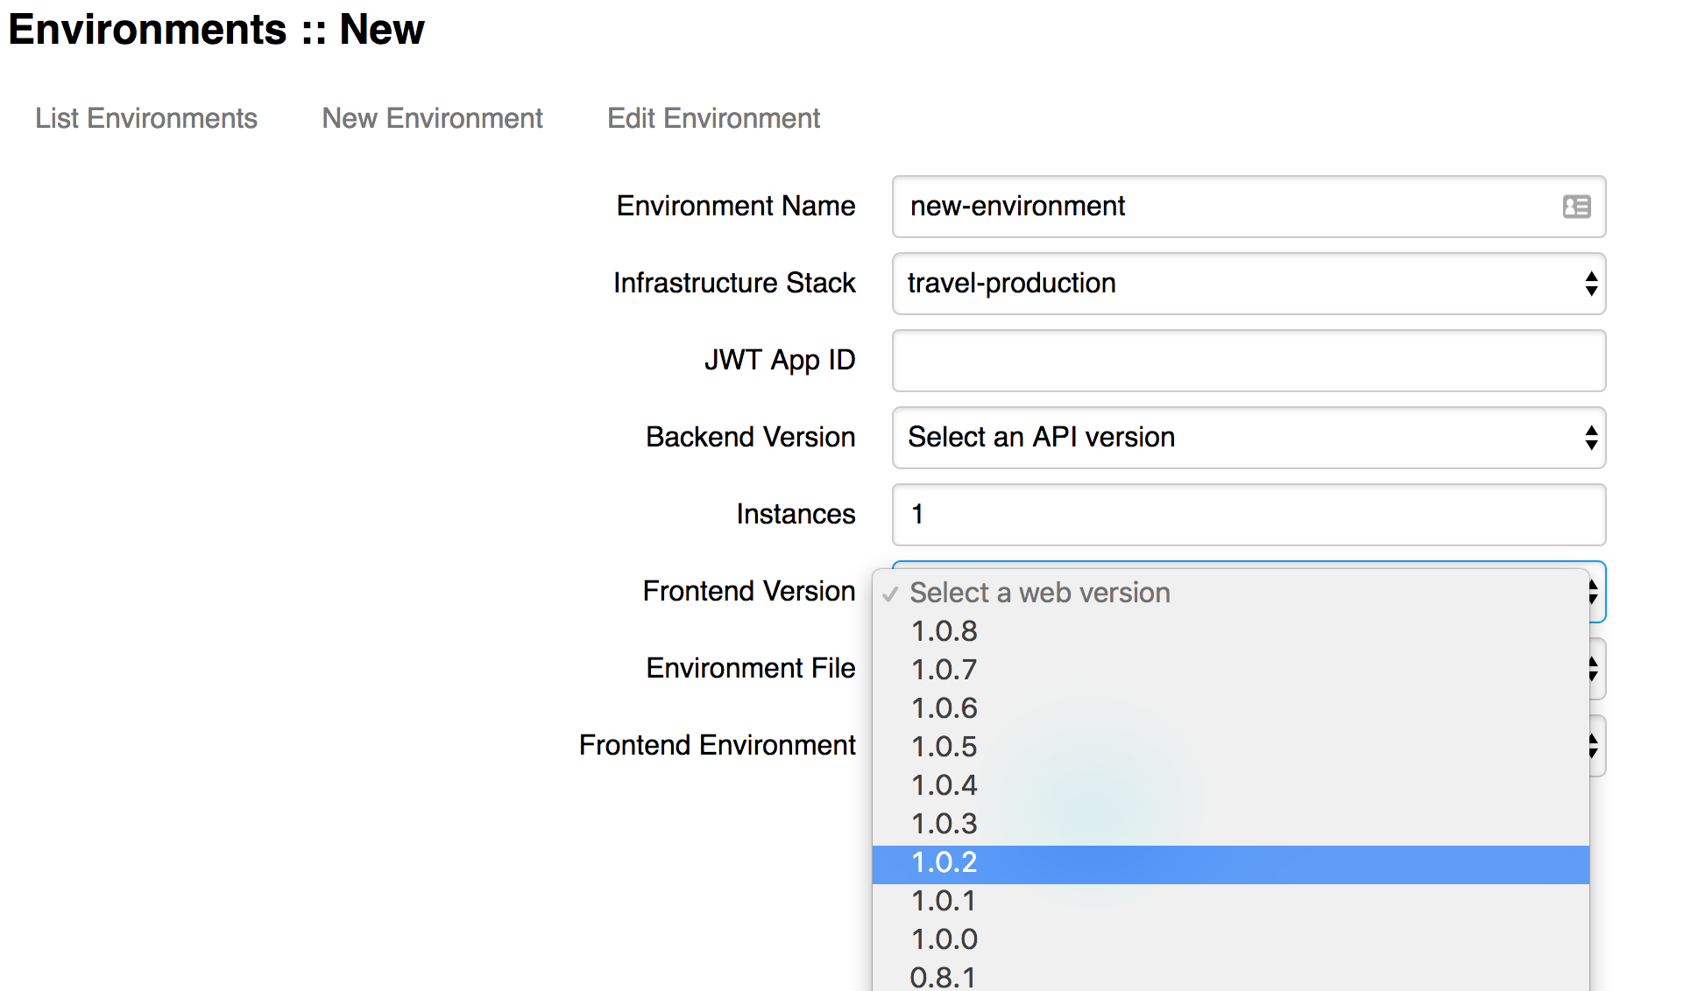Pick version 1.0.6 option
Screen dimensions: 1698x991
945,708
